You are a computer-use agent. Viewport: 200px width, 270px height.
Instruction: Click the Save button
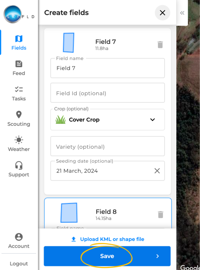[107, 256]
